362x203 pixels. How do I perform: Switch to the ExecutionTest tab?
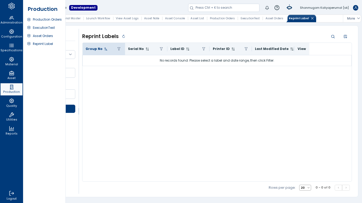click(x=250, y=19)
